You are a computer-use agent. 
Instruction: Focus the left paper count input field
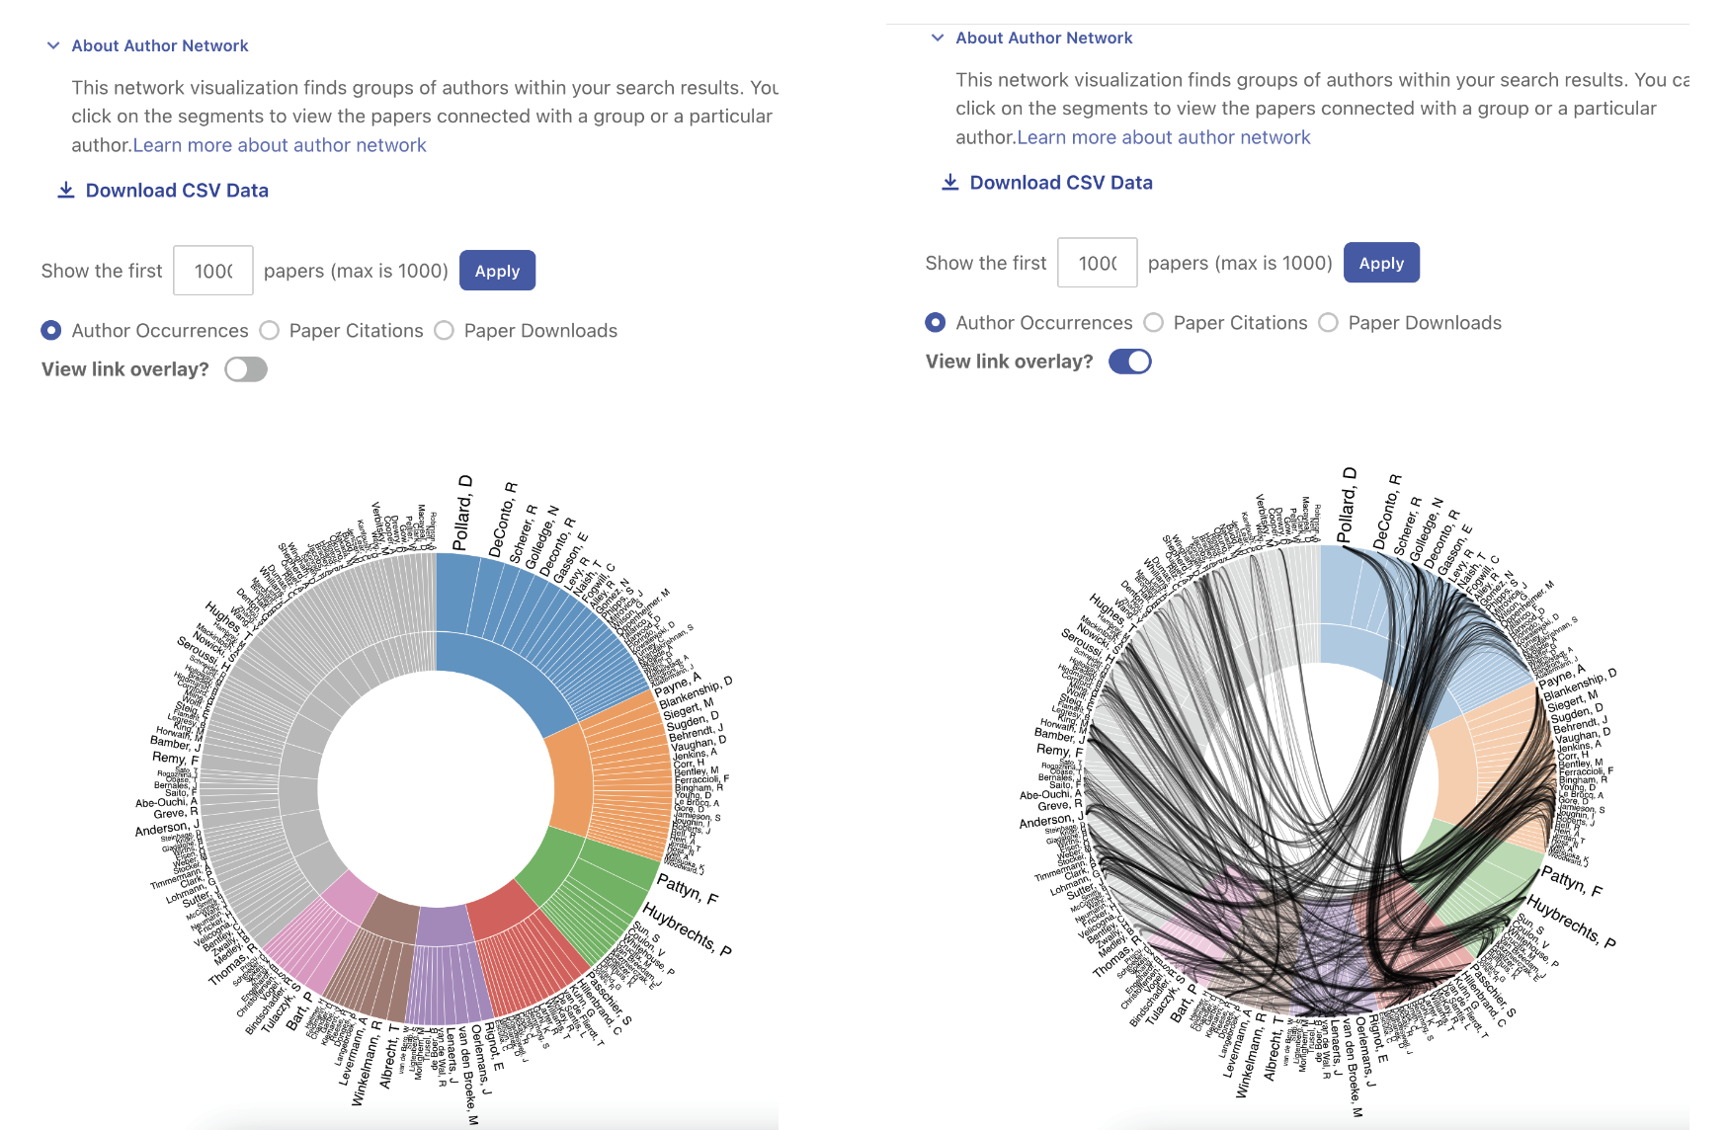coord(213,271)
